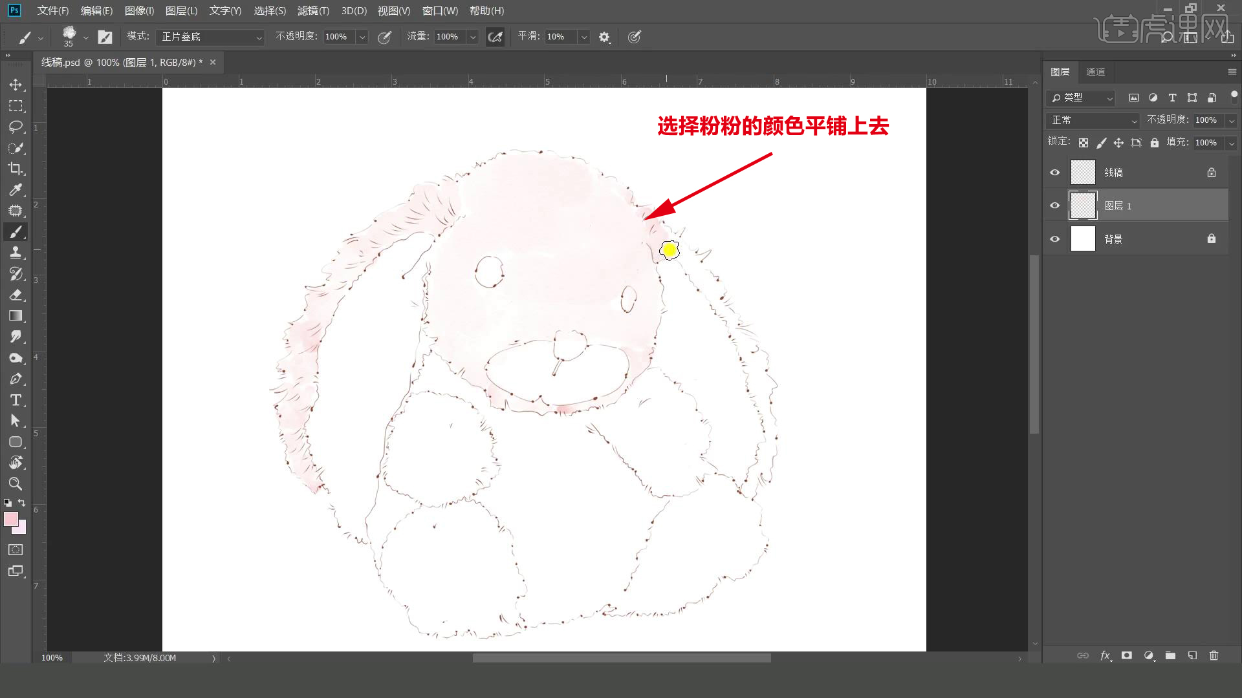This screenshot has height=698, width=1242.
Task: Hide the 图层 1 layer
Action: pos(1055,206)
